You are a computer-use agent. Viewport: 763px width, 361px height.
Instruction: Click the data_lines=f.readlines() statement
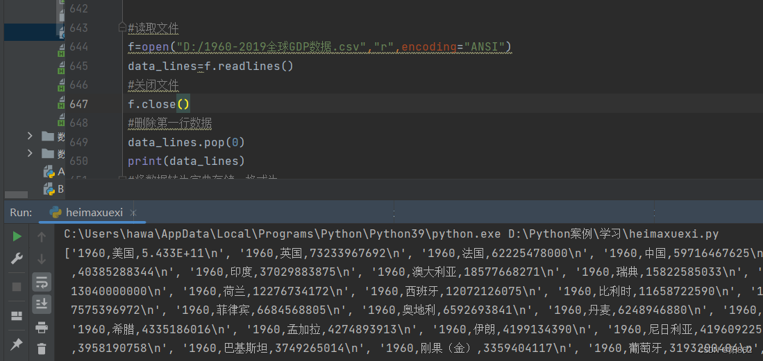tap(210, 66)
